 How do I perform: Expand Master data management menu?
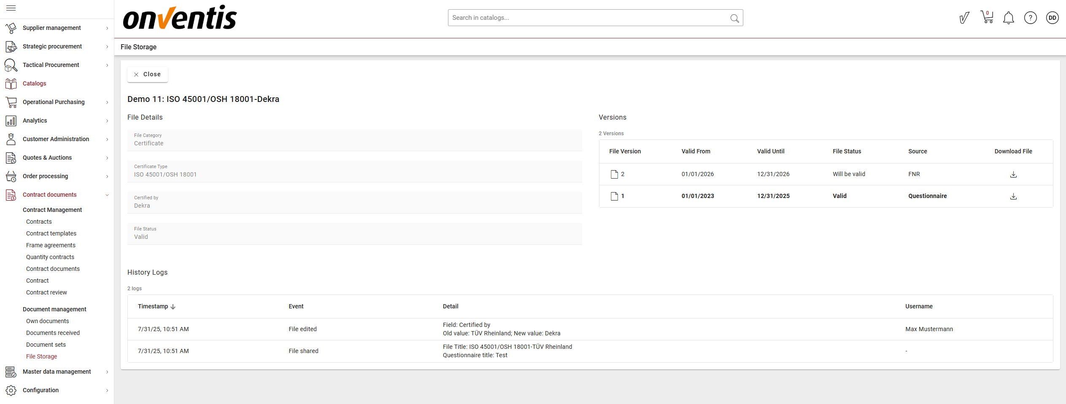pyautogui.click(x=57, y=372)
